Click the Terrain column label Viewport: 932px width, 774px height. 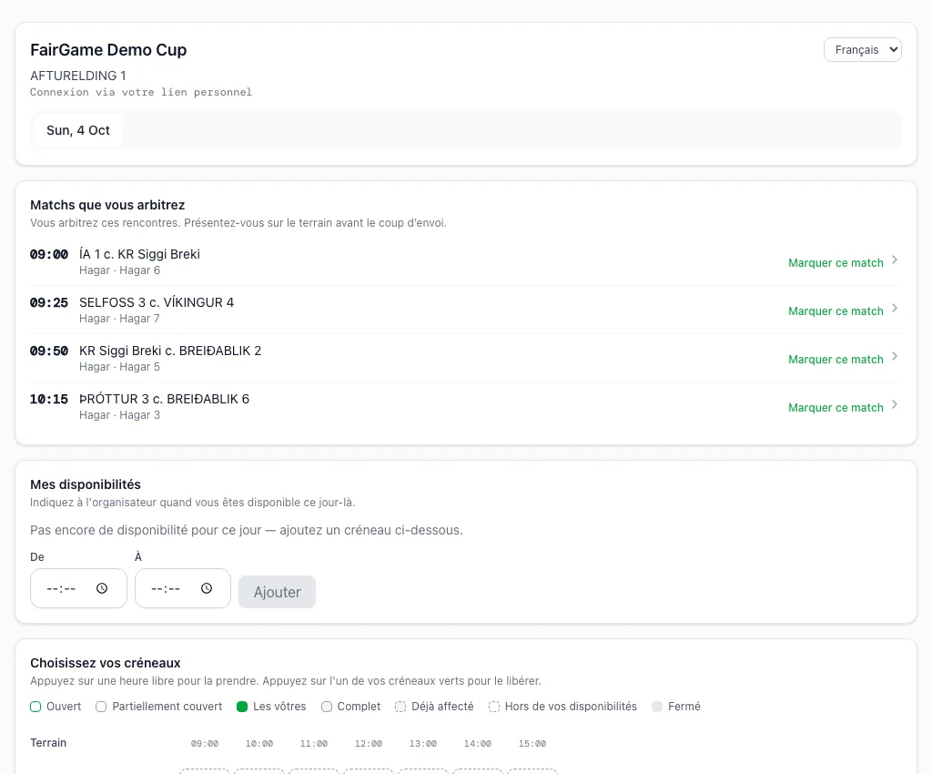point(48,743)
